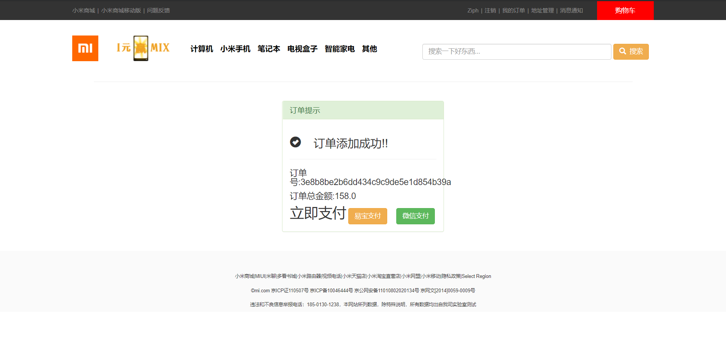Click the 订单总金额:158.0 text
The width and height of the screenshot is (726, 341).
point(323,196)
